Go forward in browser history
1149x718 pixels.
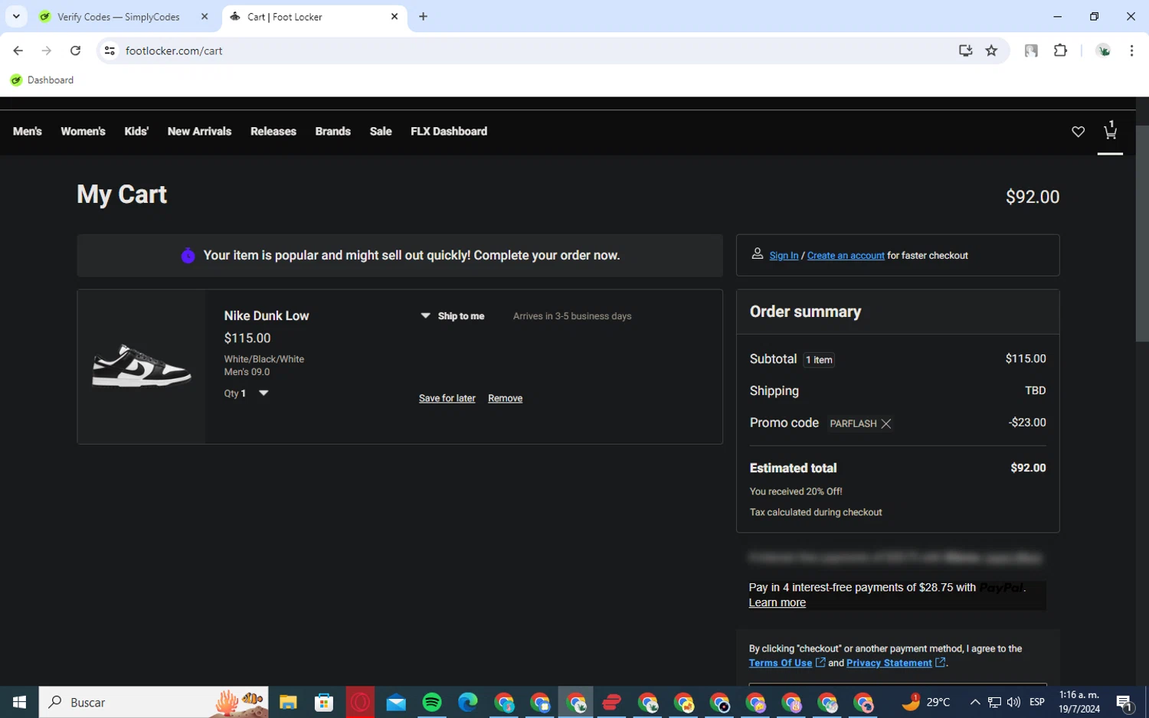(47, 51)
